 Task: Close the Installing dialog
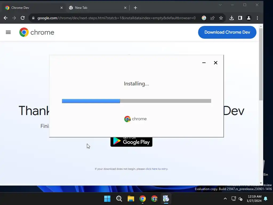tap(215, 63)
